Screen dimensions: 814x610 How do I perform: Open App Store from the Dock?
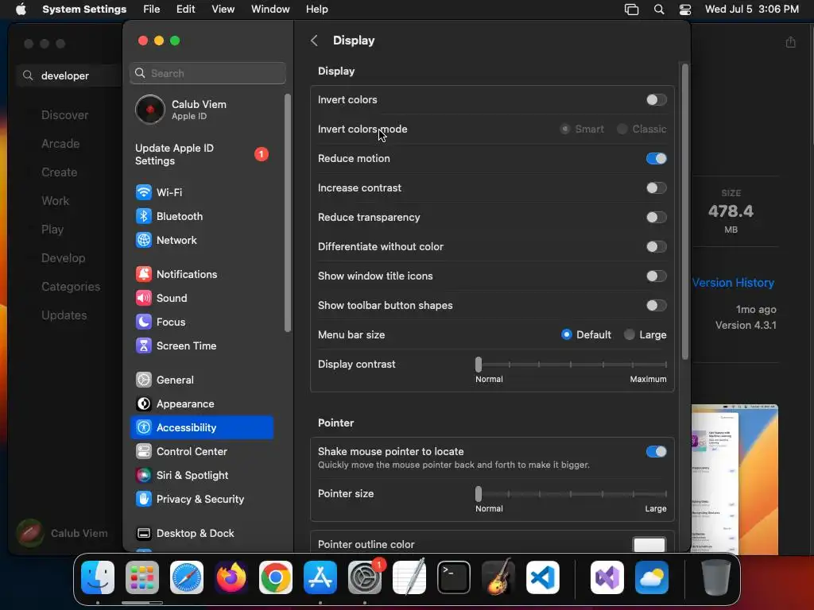(320, 577)
